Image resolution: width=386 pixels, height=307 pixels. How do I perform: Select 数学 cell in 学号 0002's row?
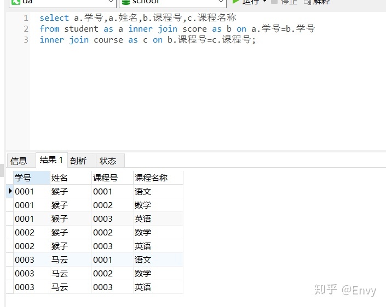[158, 232]
